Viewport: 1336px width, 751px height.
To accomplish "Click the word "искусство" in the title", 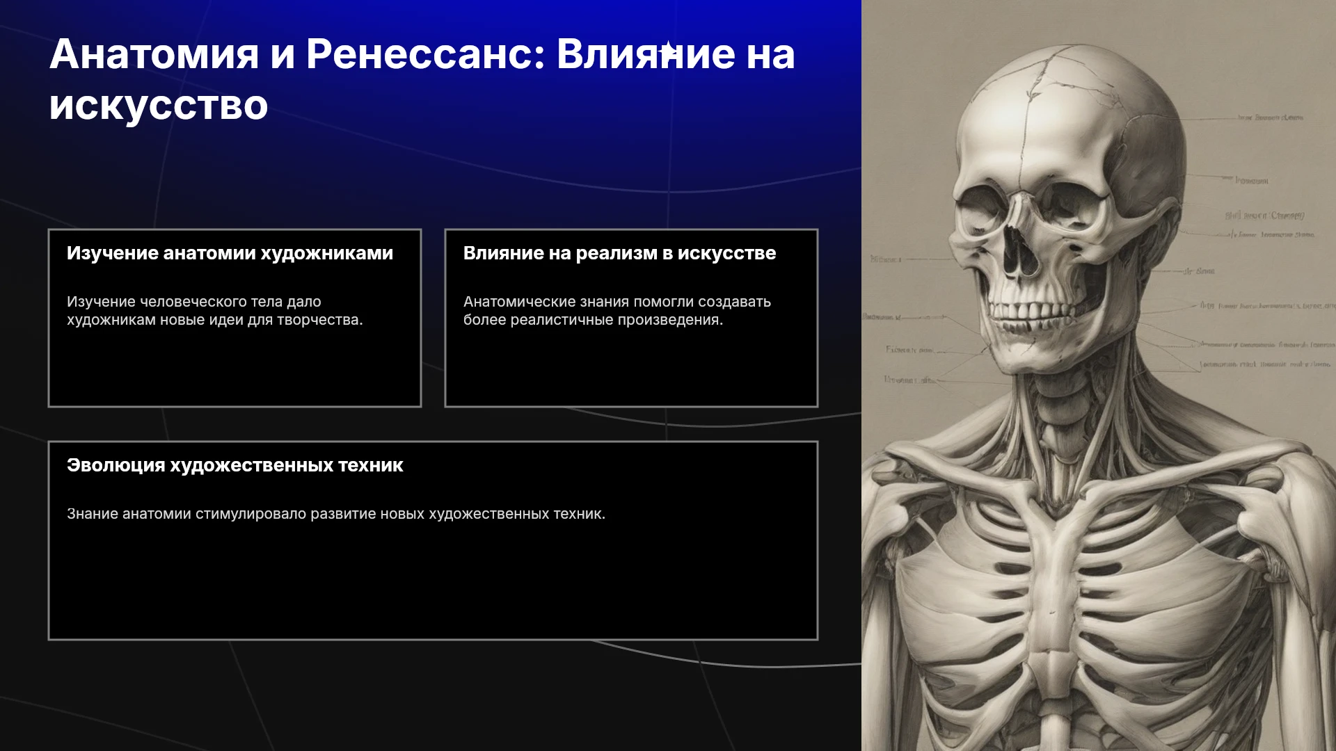I will click(x=159, y=106).
